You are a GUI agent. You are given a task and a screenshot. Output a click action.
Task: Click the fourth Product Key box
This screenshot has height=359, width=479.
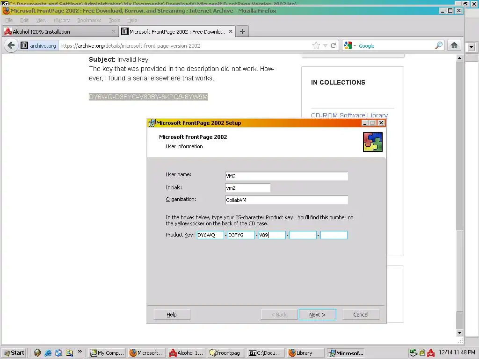[x=303, y=235]
